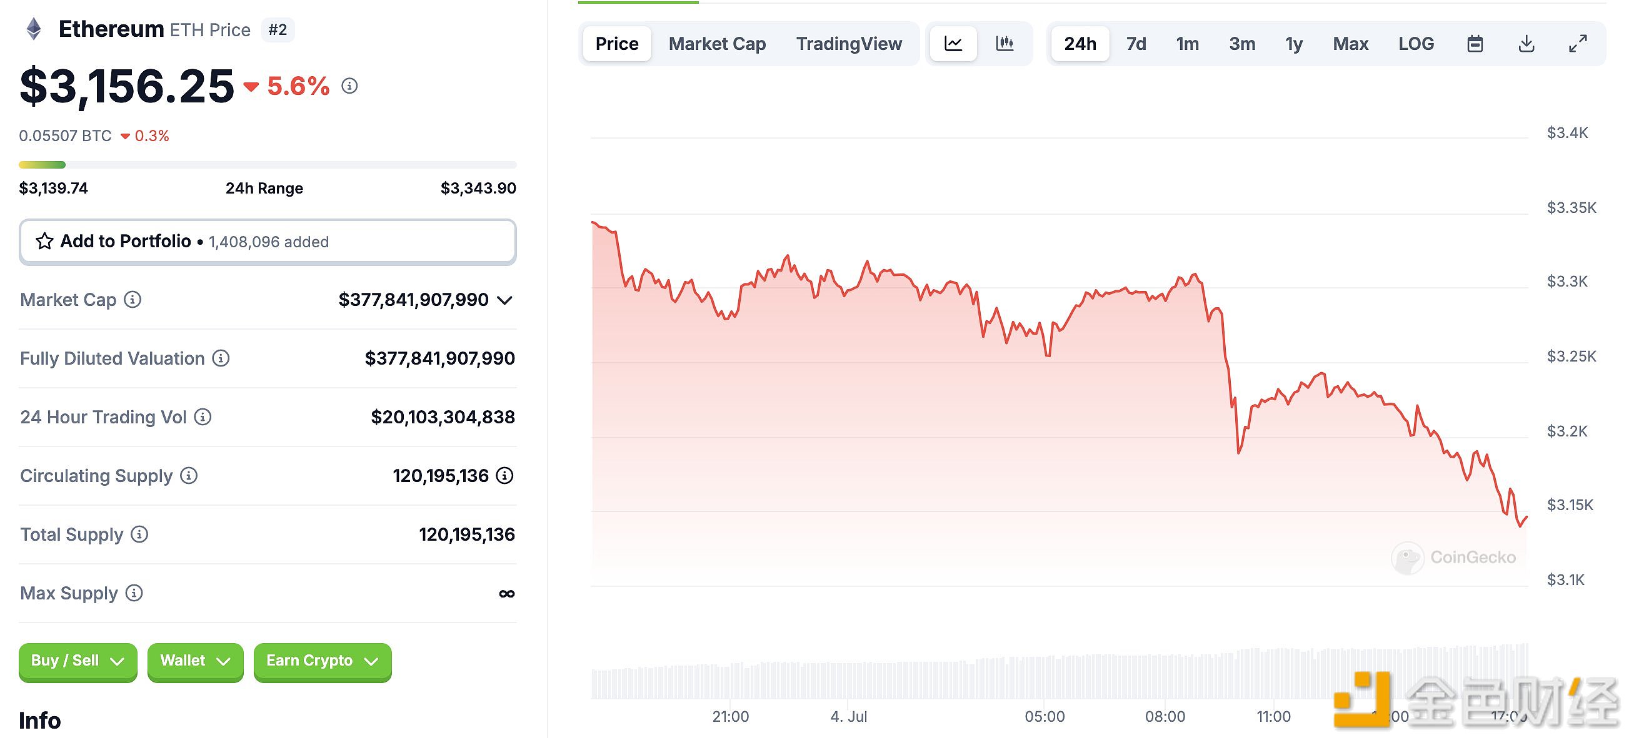
Task: Click info icon next to Market Cap
Action: tap(132, 300)
